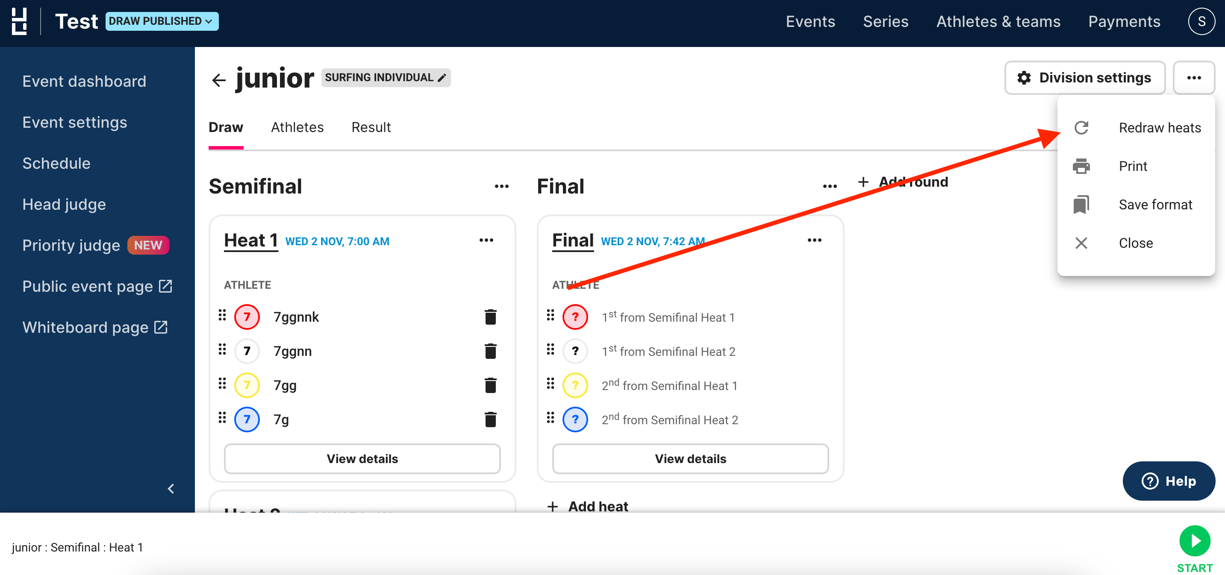1225x575 pixels.
Task: Open Final heat card options ellipsis
Action: click(814, 240)
